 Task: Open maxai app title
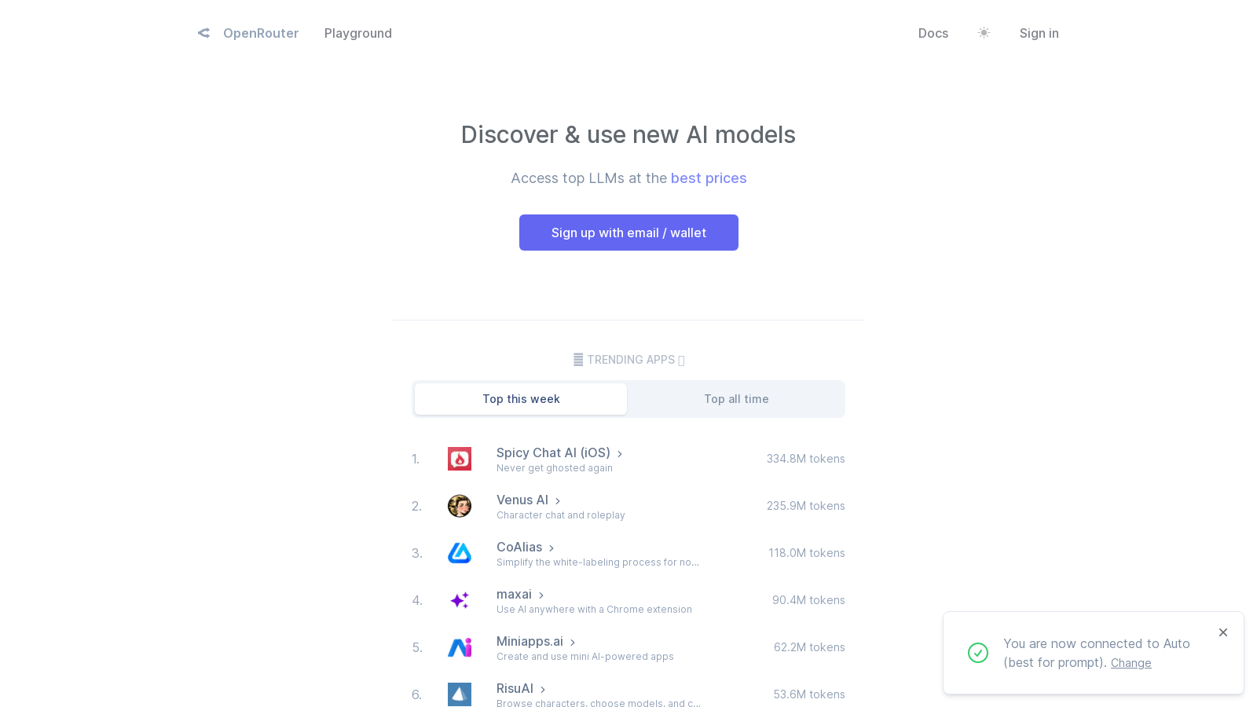coord(514,594)
